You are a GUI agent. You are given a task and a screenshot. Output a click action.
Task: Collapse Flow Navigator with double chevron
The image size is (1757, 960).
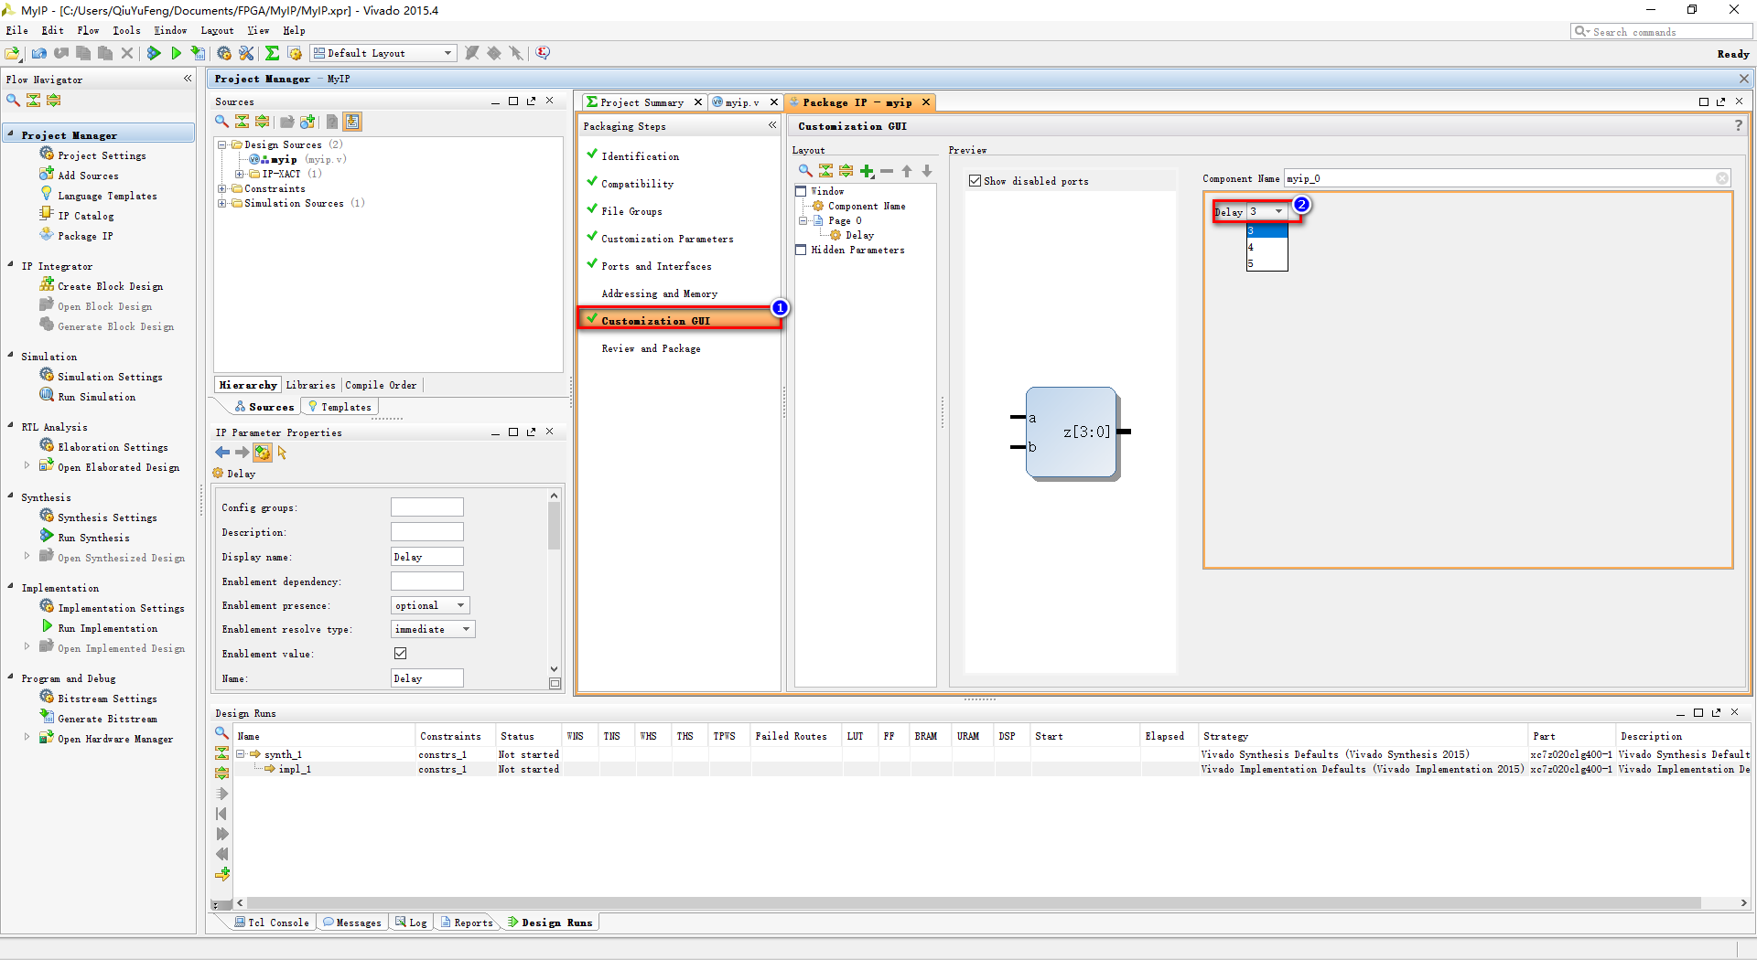[x=188, y=79]
